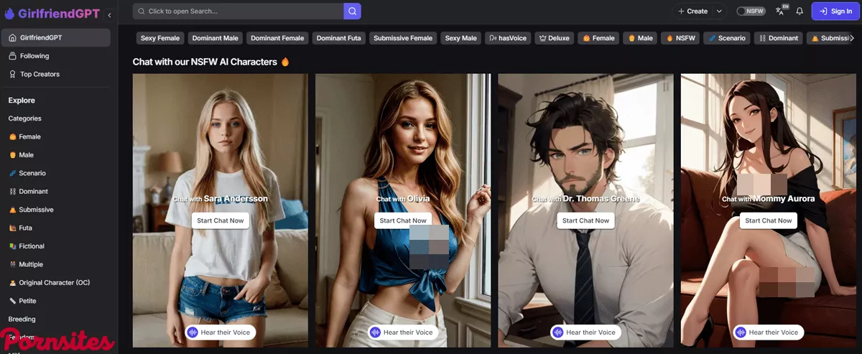The width and height of the screenshot is (862, 354).
Task: Click the language translate icon
Action: 781,11
